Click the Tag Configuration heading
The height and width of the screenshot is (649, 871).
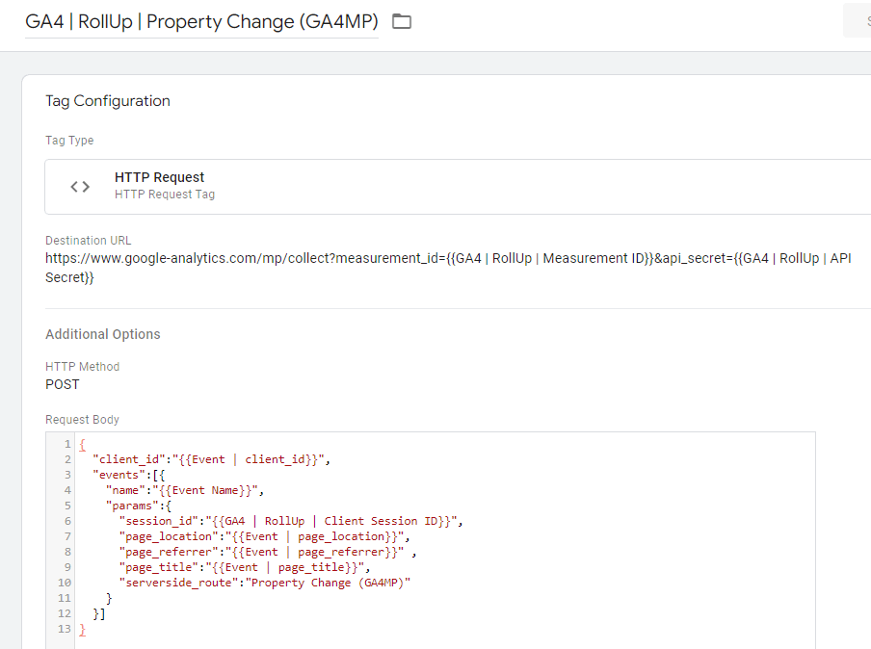click(108, 101)
